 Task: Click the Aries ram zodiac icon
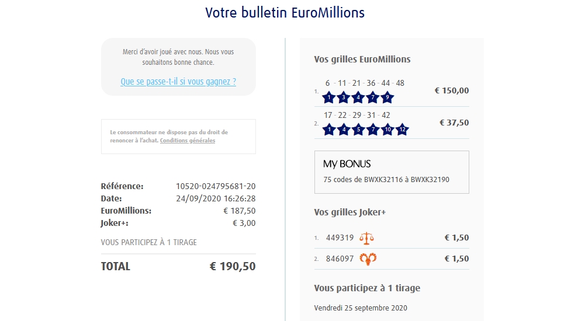[x=368, y=259]
